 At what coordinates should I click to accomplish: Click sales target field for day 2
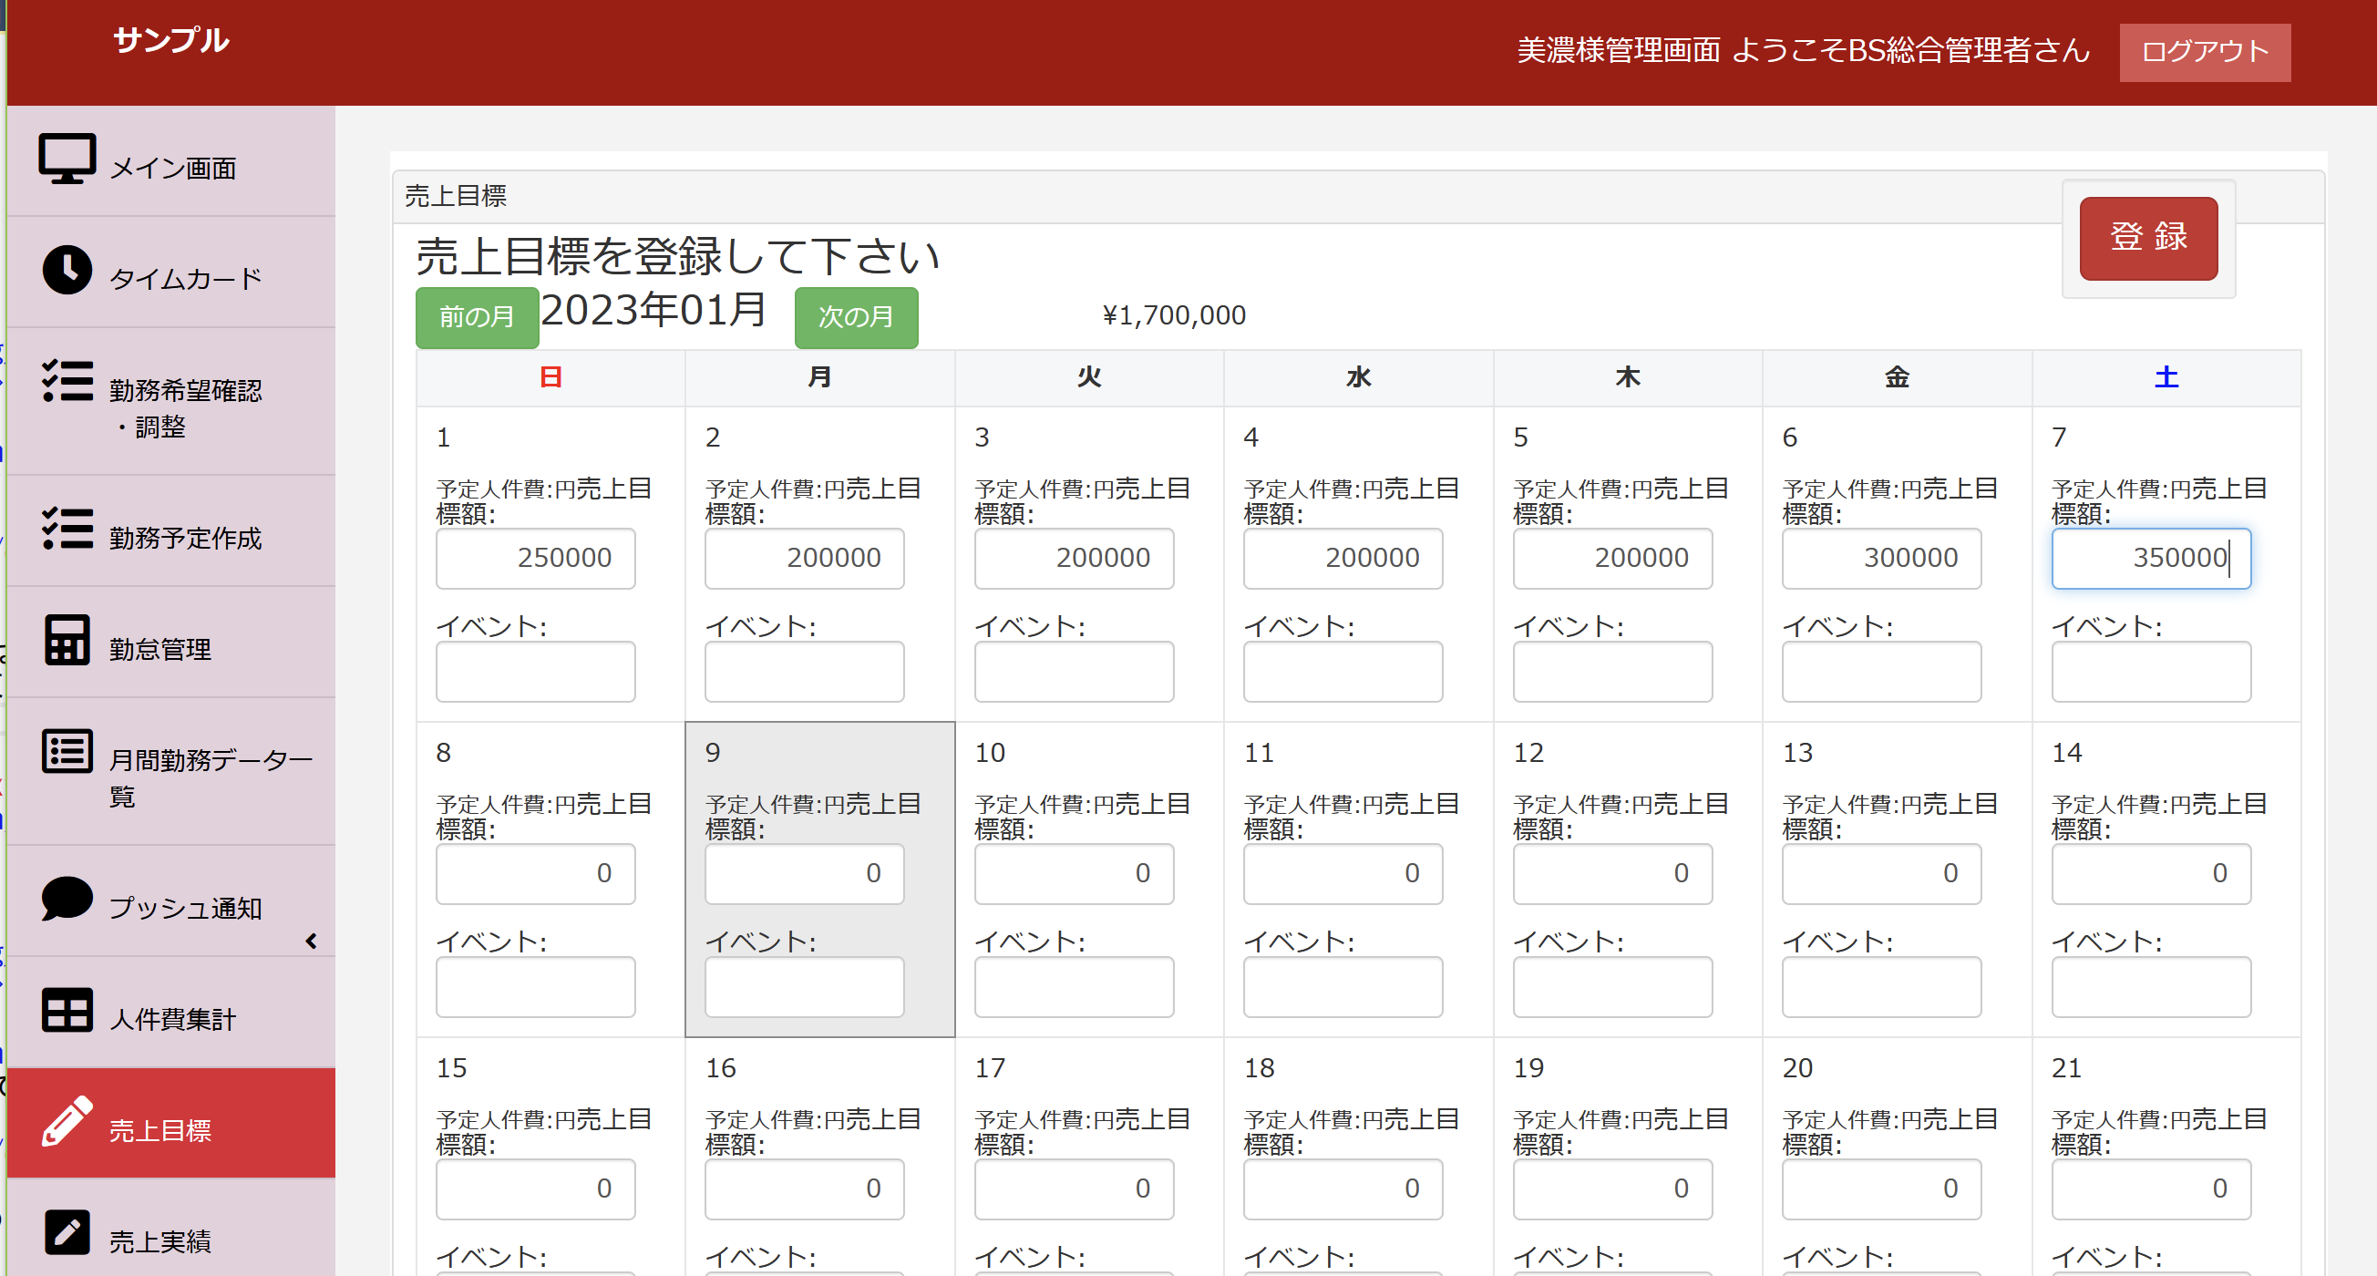[805, 558]
